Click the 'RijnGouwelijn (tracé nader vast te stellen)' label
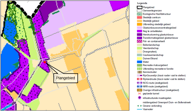The width and height of the screenshot is (192, 112). 164,75
